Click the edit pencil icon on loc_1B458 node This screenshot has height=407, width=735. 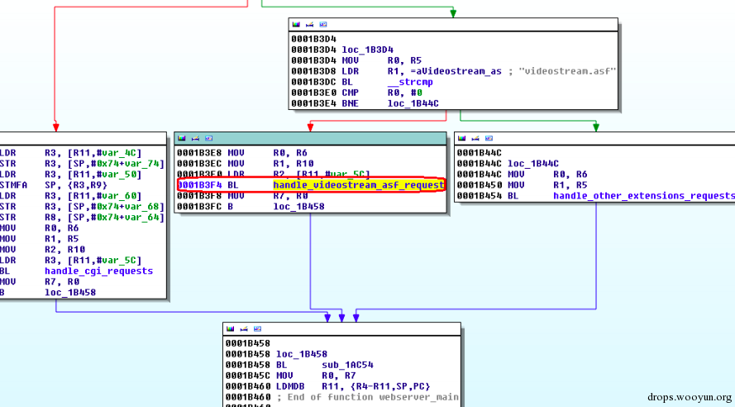click(x=244, y=328)
